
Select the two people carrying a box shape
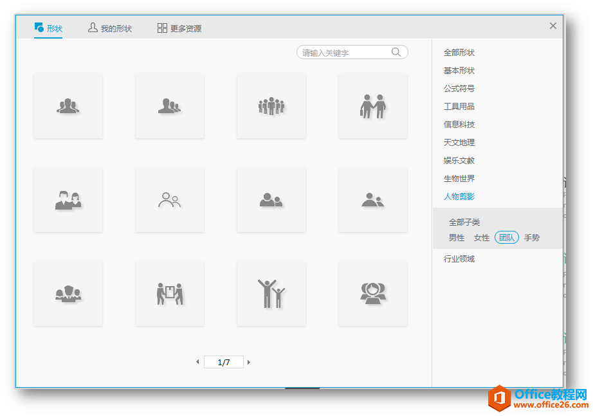169,293
